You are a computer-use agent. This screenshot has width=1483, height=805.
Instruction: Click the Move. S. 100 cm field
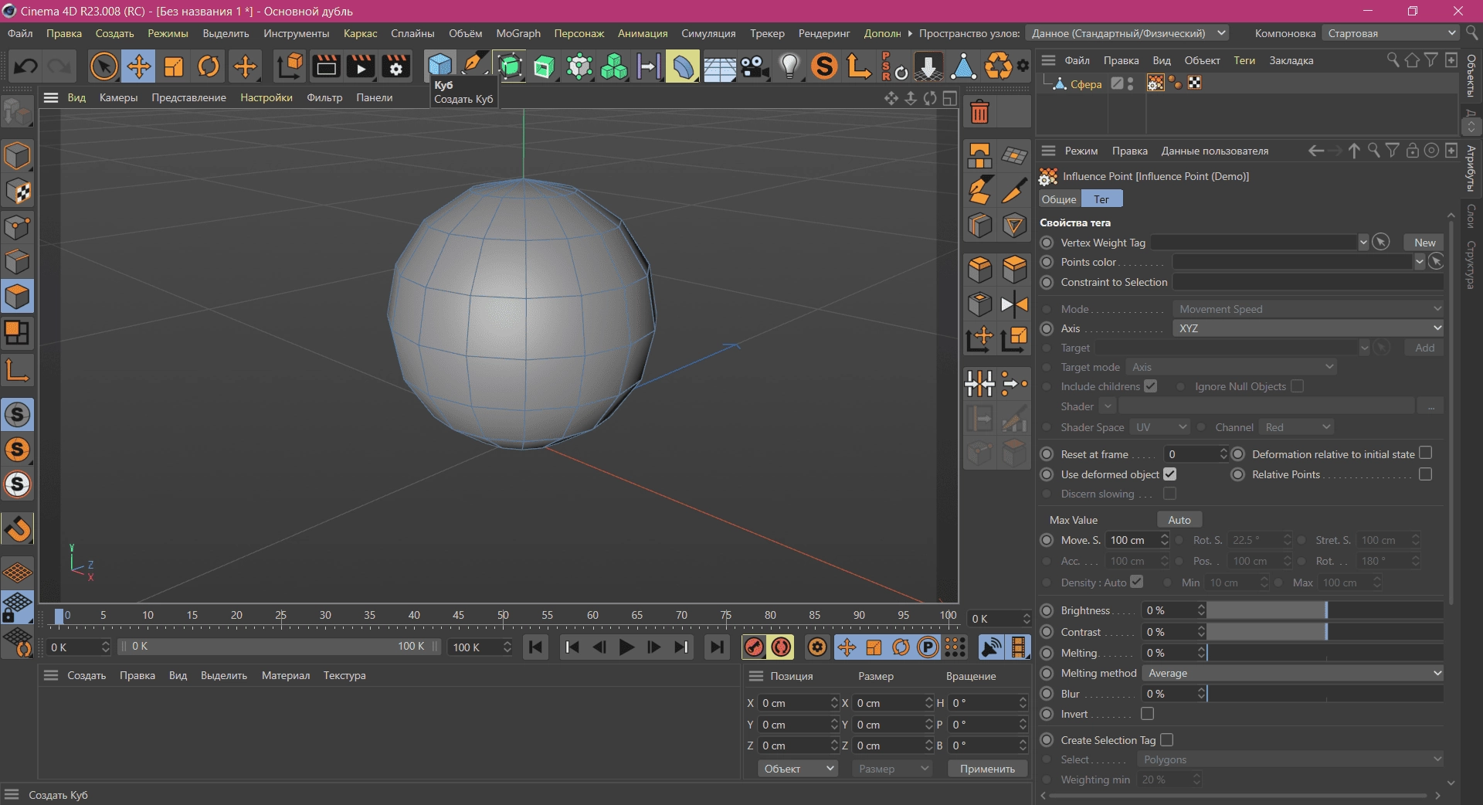pos(1137,540)
